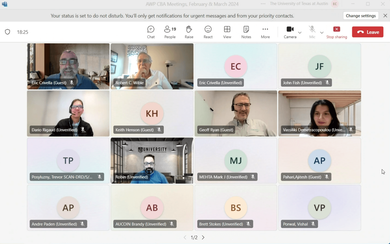Click Change settings in status banner
This screenshot has height=244, width=390.
pos(361,16)
